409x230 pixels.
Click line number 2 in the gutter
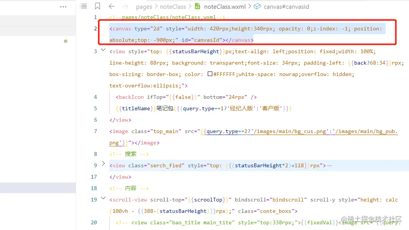pyautogui.click(x=95, y=29)
